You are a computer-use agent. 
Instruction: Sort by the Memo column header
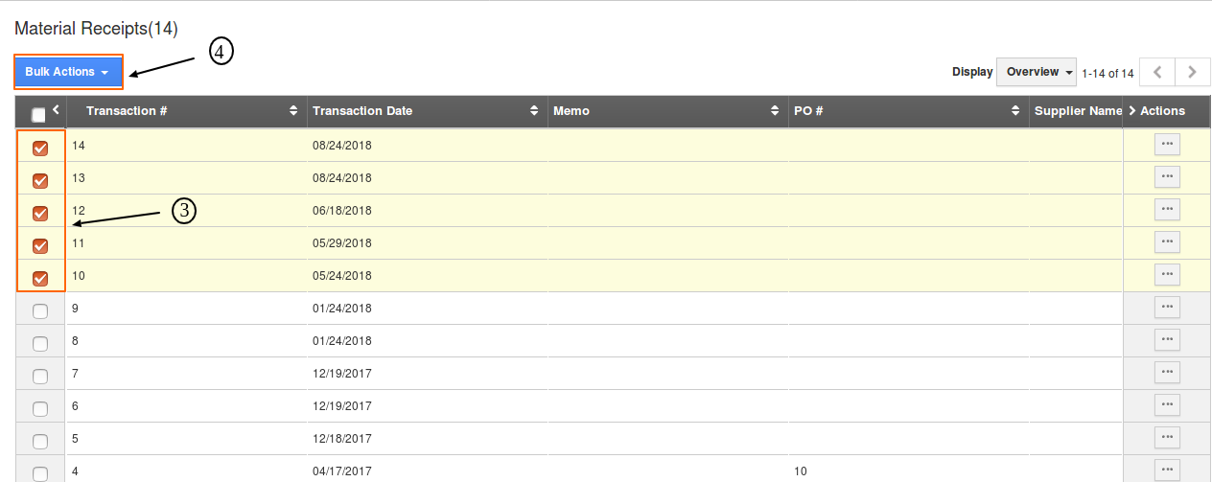[x=571, y=111]
